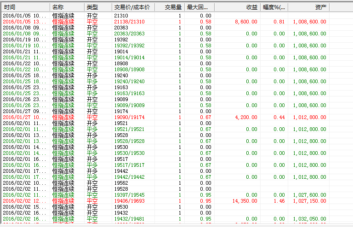Click the open price 19442
The width and height of the screenshot is (353, 227).
(x=121, y=171)
